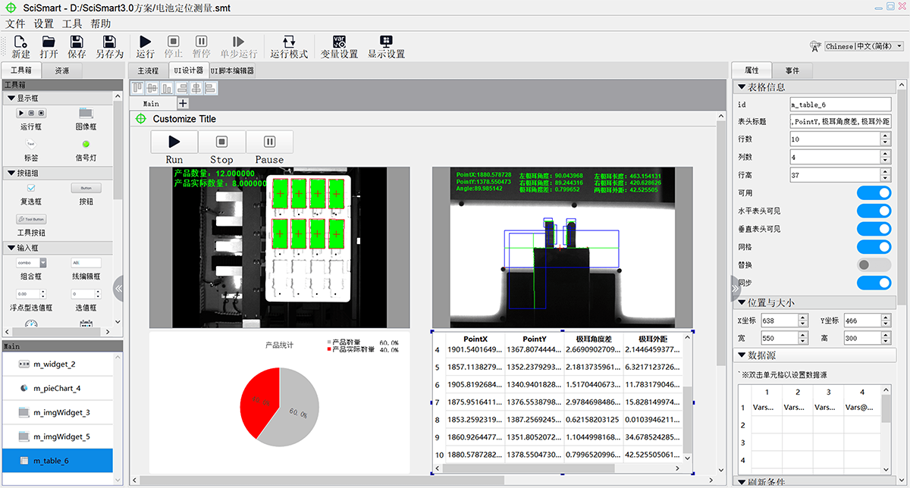This screenshot has width=910, height=488.
Task: Start the solution with the 运行 icon
Action: [146, 42]
